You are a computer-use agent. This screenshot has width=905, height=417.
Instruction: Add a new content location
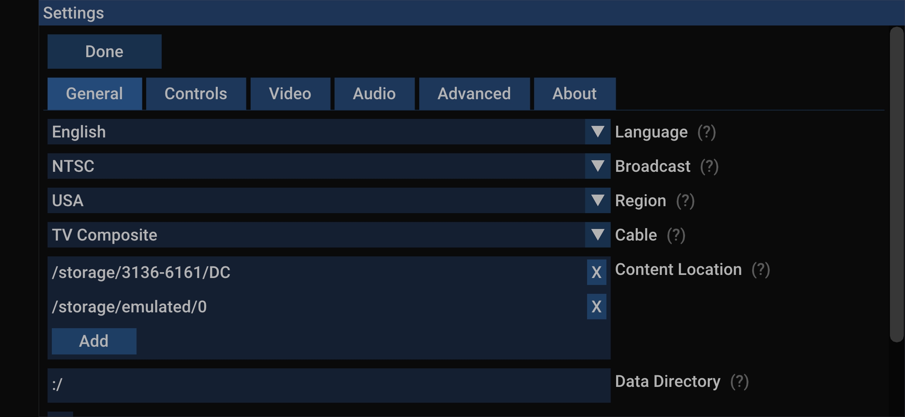(94, 341)
